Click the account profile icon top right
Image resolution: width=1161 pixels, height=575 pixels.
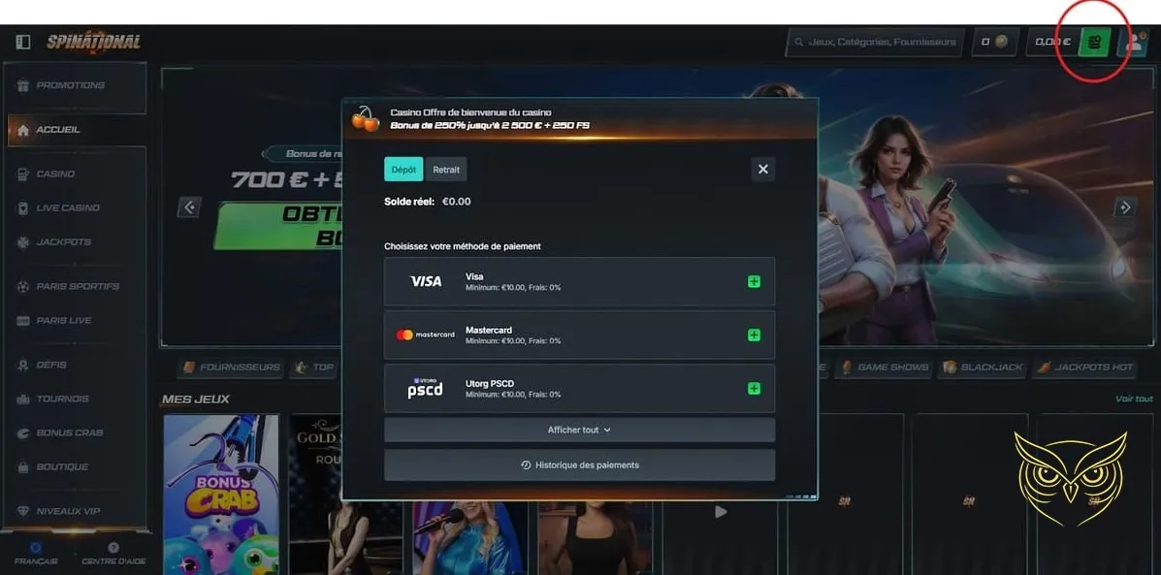tap(1133, 42)
